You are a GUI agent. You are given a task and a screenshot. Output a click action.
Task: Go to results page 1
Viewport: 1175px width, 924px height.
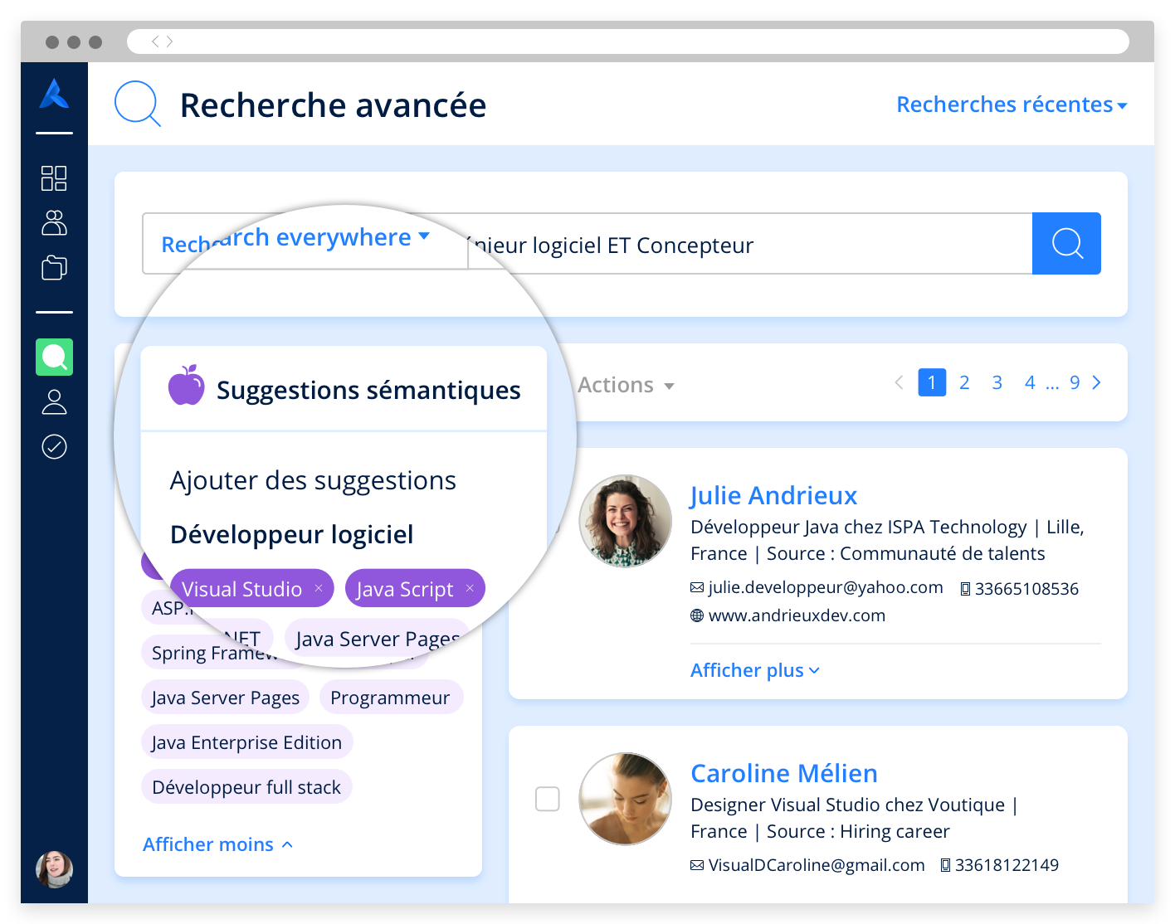point(932,382)
